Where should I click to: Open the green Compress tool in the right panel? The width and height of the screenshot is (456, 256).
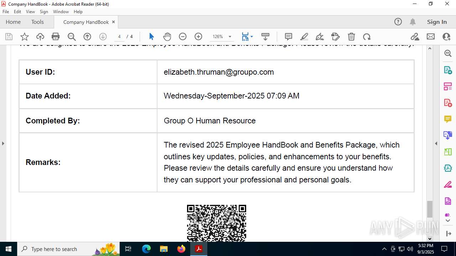coord(448,152)
